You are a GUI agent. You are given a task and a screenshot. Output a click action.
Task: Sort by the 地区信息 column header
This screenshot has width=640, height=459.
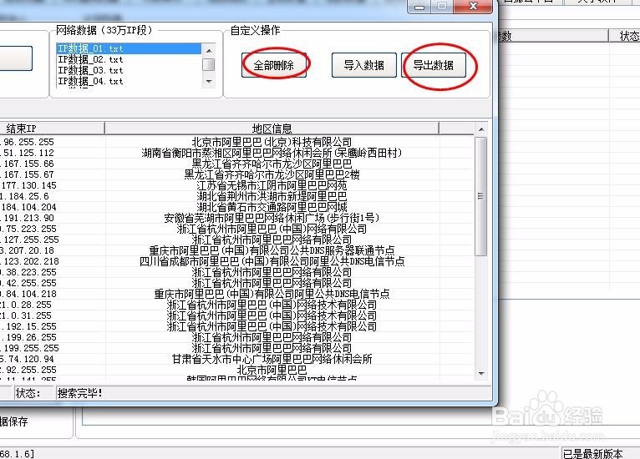pyautogui.click(x=272, y=129)
